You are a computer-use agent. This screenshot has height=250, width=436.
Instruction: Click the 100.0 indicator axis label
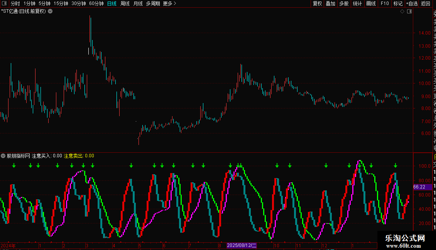click(424, 166)
